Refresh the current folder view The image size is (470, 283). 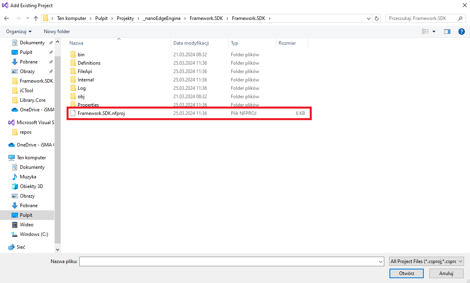(x=377, y=18)
